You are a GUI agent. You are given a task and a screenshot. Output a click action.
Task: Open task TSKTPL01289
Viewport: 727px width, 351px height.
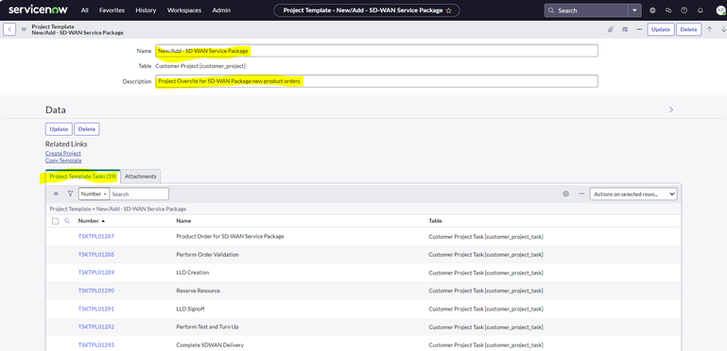point(96,273)
